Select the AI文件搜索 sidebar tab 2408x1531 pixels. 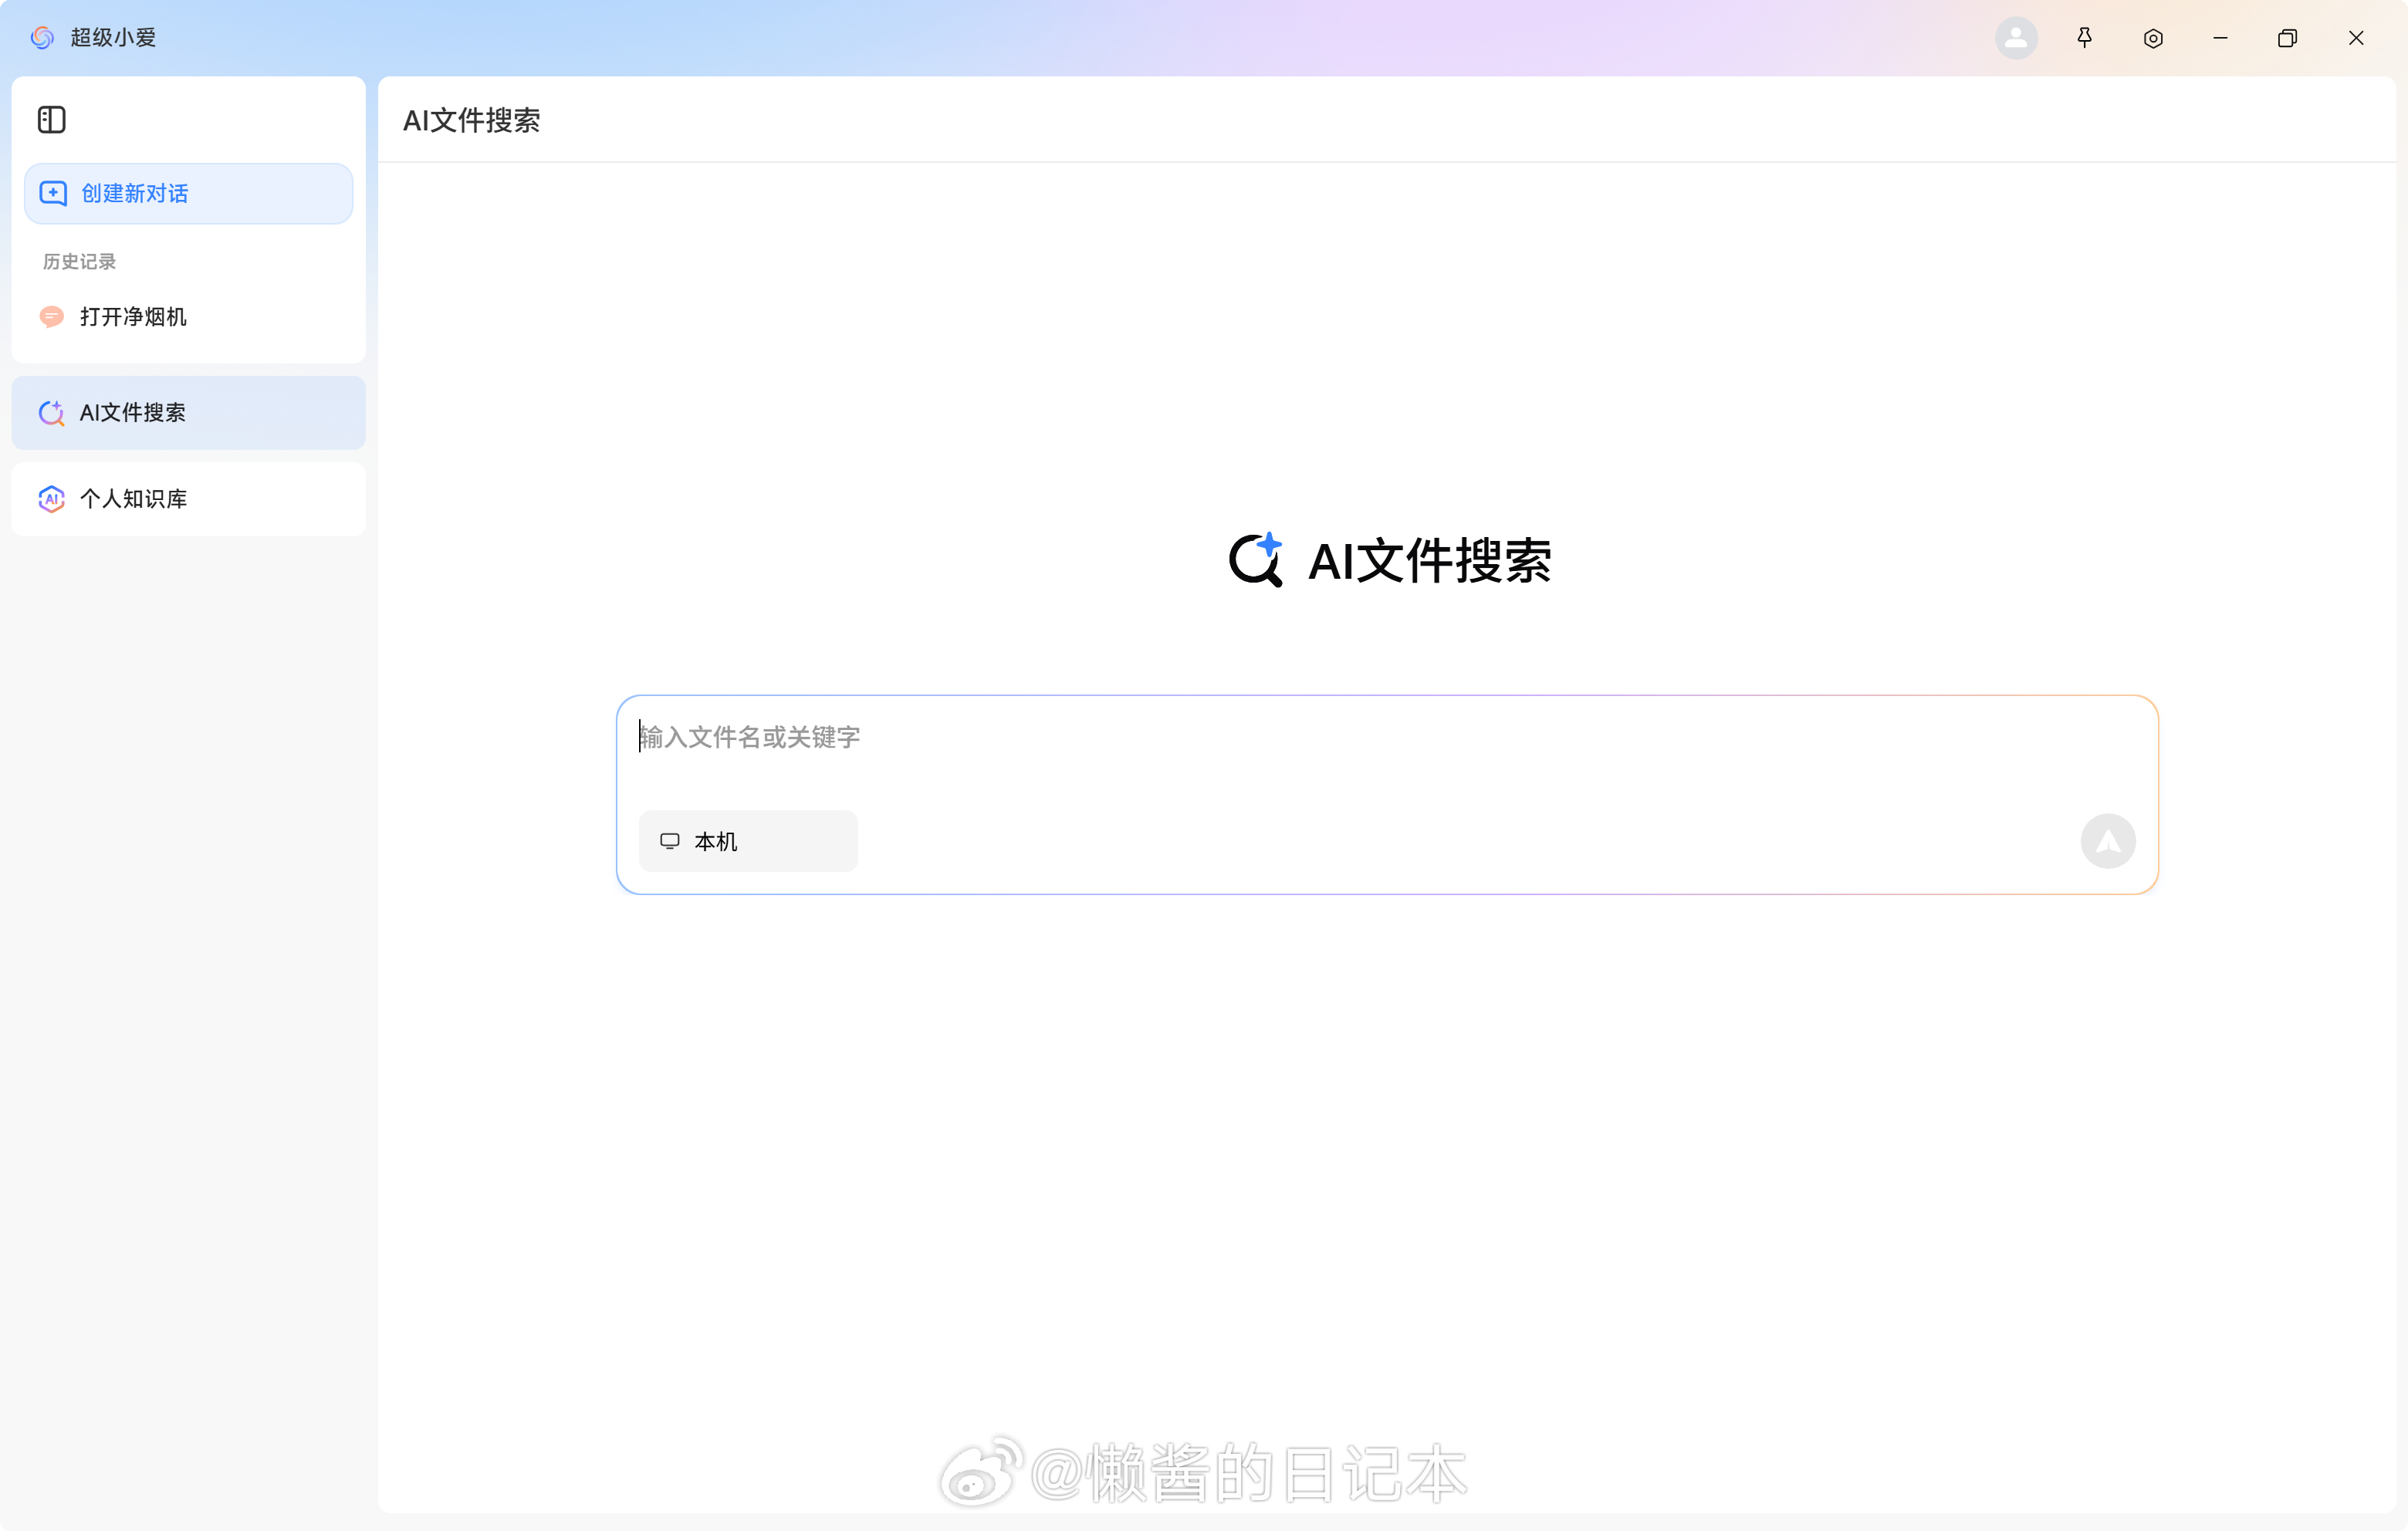click(188, 413)
